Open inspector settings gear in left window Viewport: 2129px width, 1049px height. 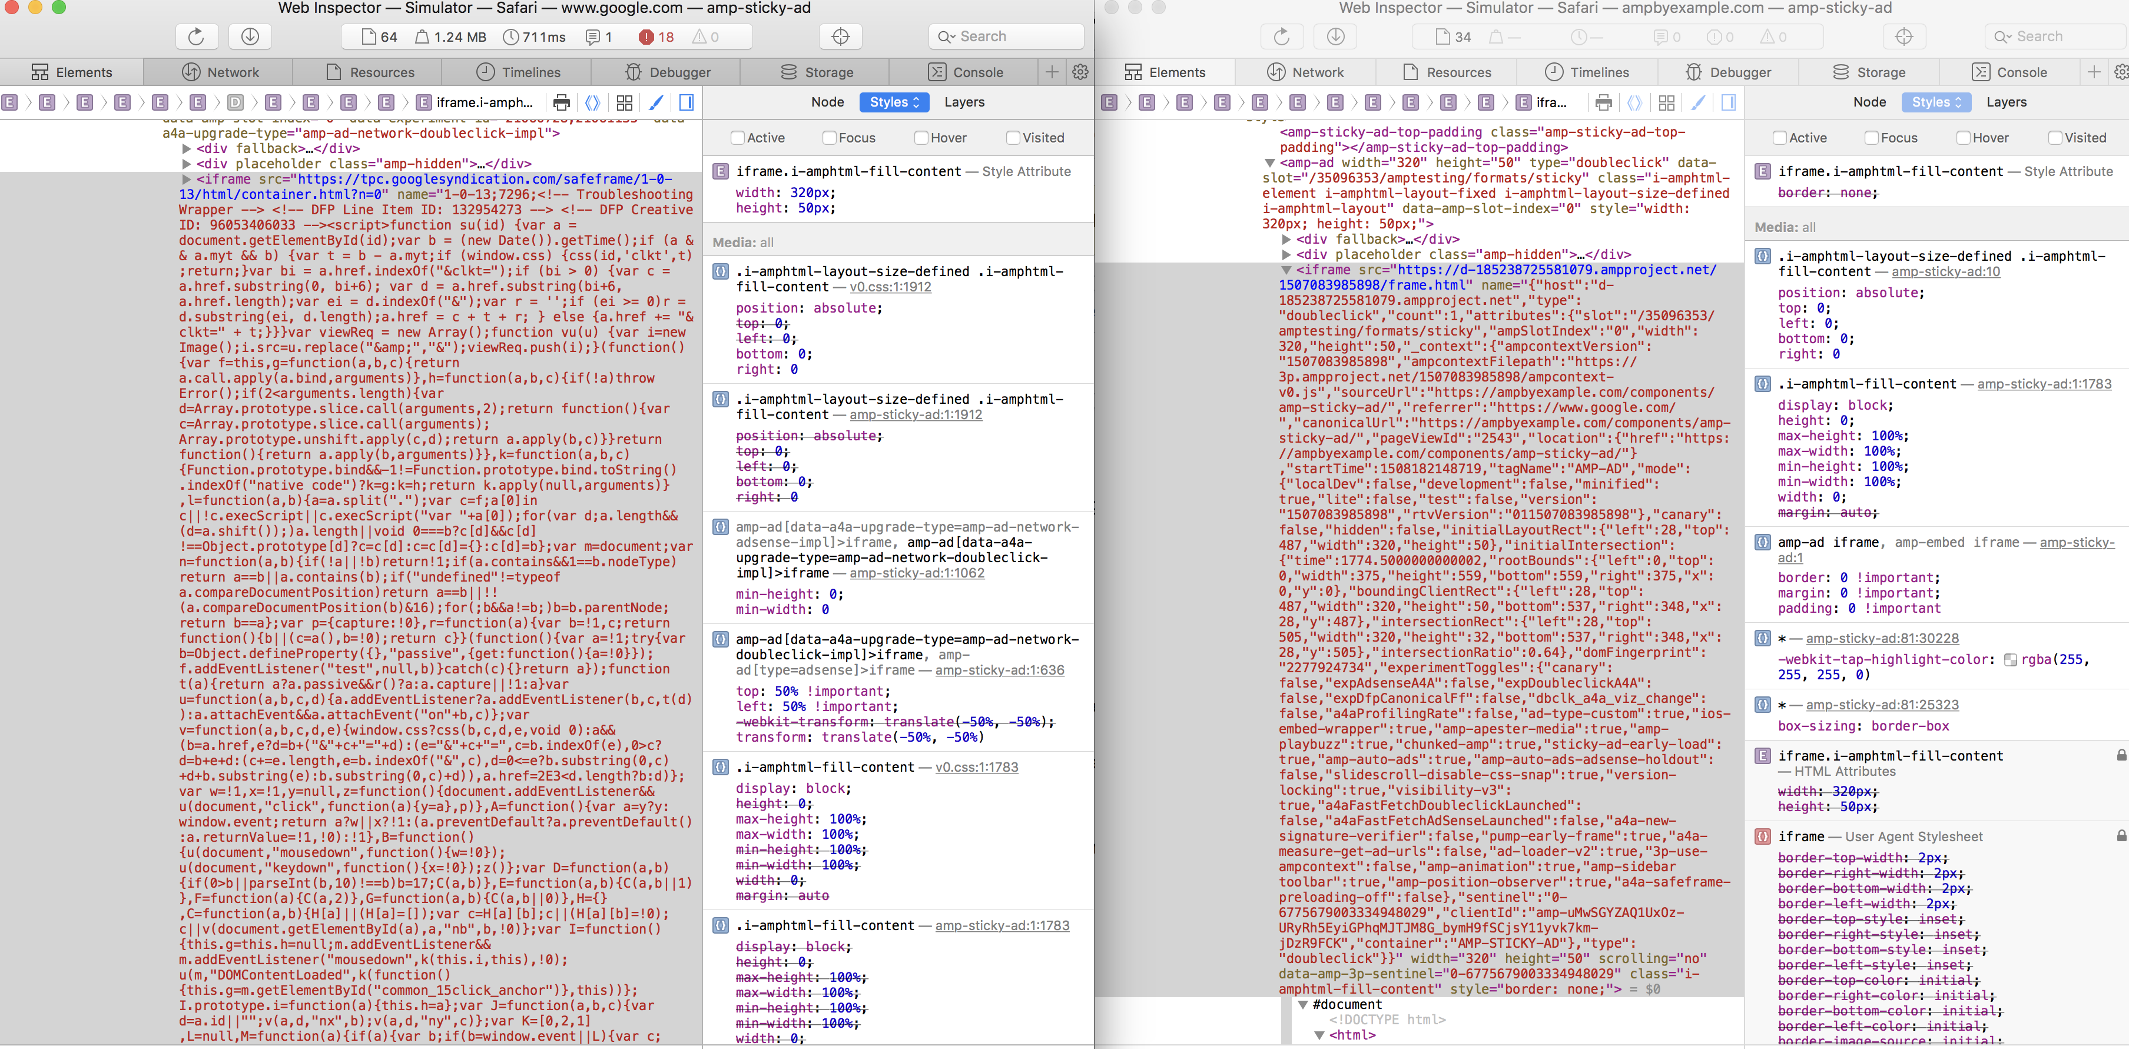click(1080, 72)
